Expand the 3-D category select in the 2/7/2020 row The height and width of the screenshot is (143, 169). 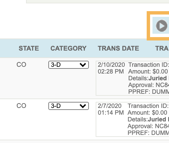69,106
